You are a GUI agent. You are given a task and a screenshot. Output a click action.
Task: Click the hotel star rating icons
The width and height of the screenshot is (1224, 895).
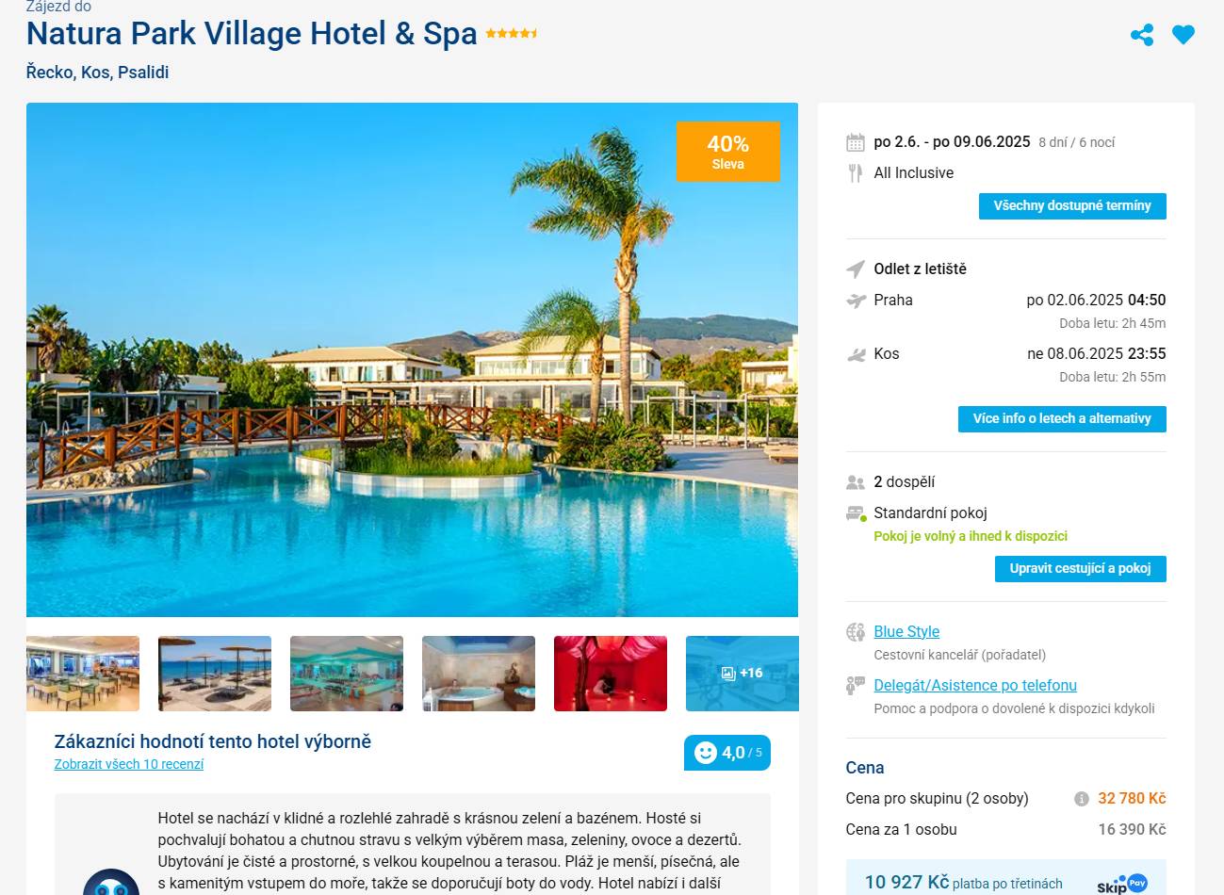point(512,34)
